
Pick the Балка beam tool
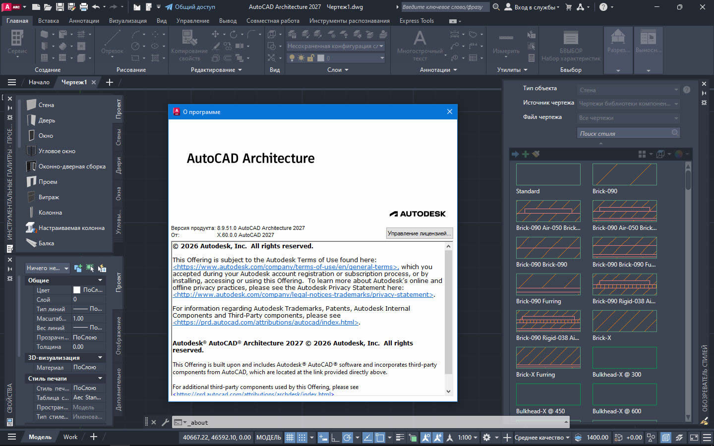tap(46, 243)
